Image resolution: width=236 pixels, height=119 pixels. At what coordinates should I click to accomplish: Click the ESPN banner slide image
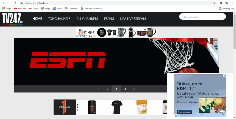coord(116,61)
